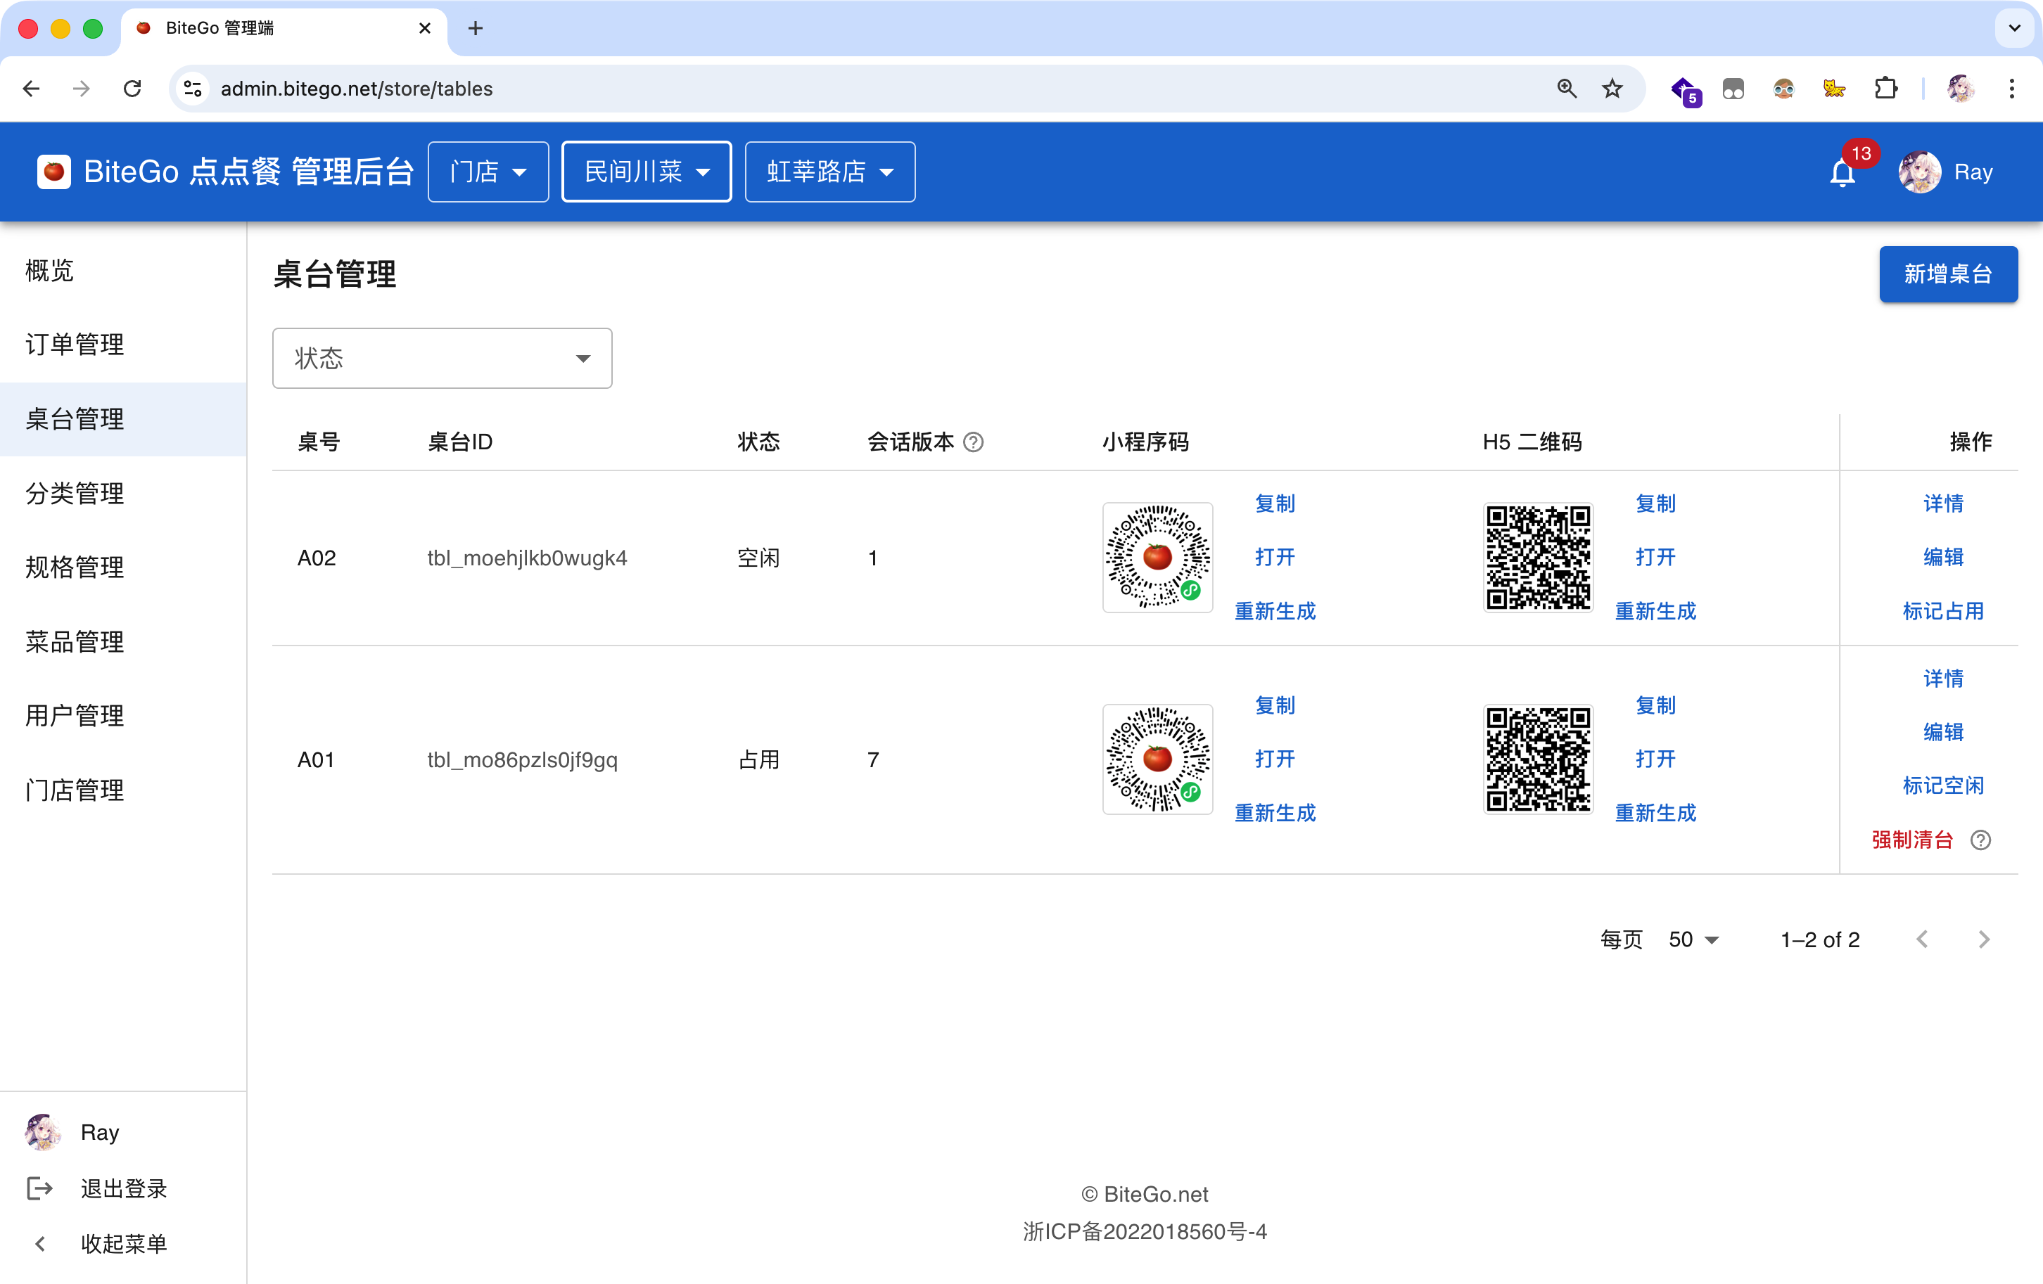
Task: Click the BiteGo.net footer text
Action: pos(1144,1194)
